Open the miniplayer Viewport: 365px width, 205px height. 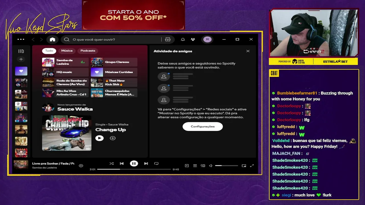pos(244,166)
